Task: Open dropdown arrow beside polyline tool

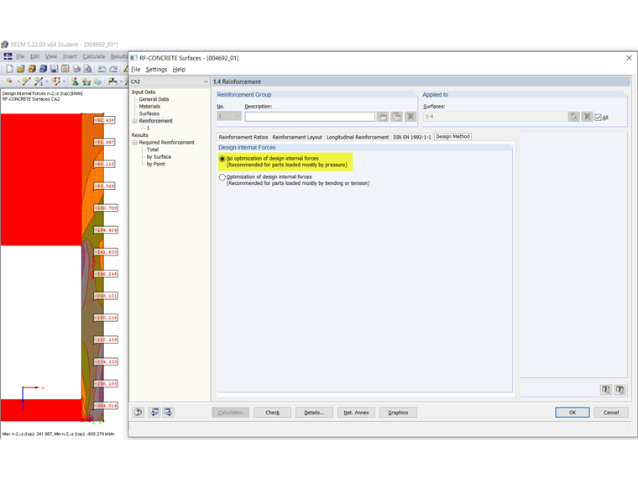Action: tap(64, 82)
